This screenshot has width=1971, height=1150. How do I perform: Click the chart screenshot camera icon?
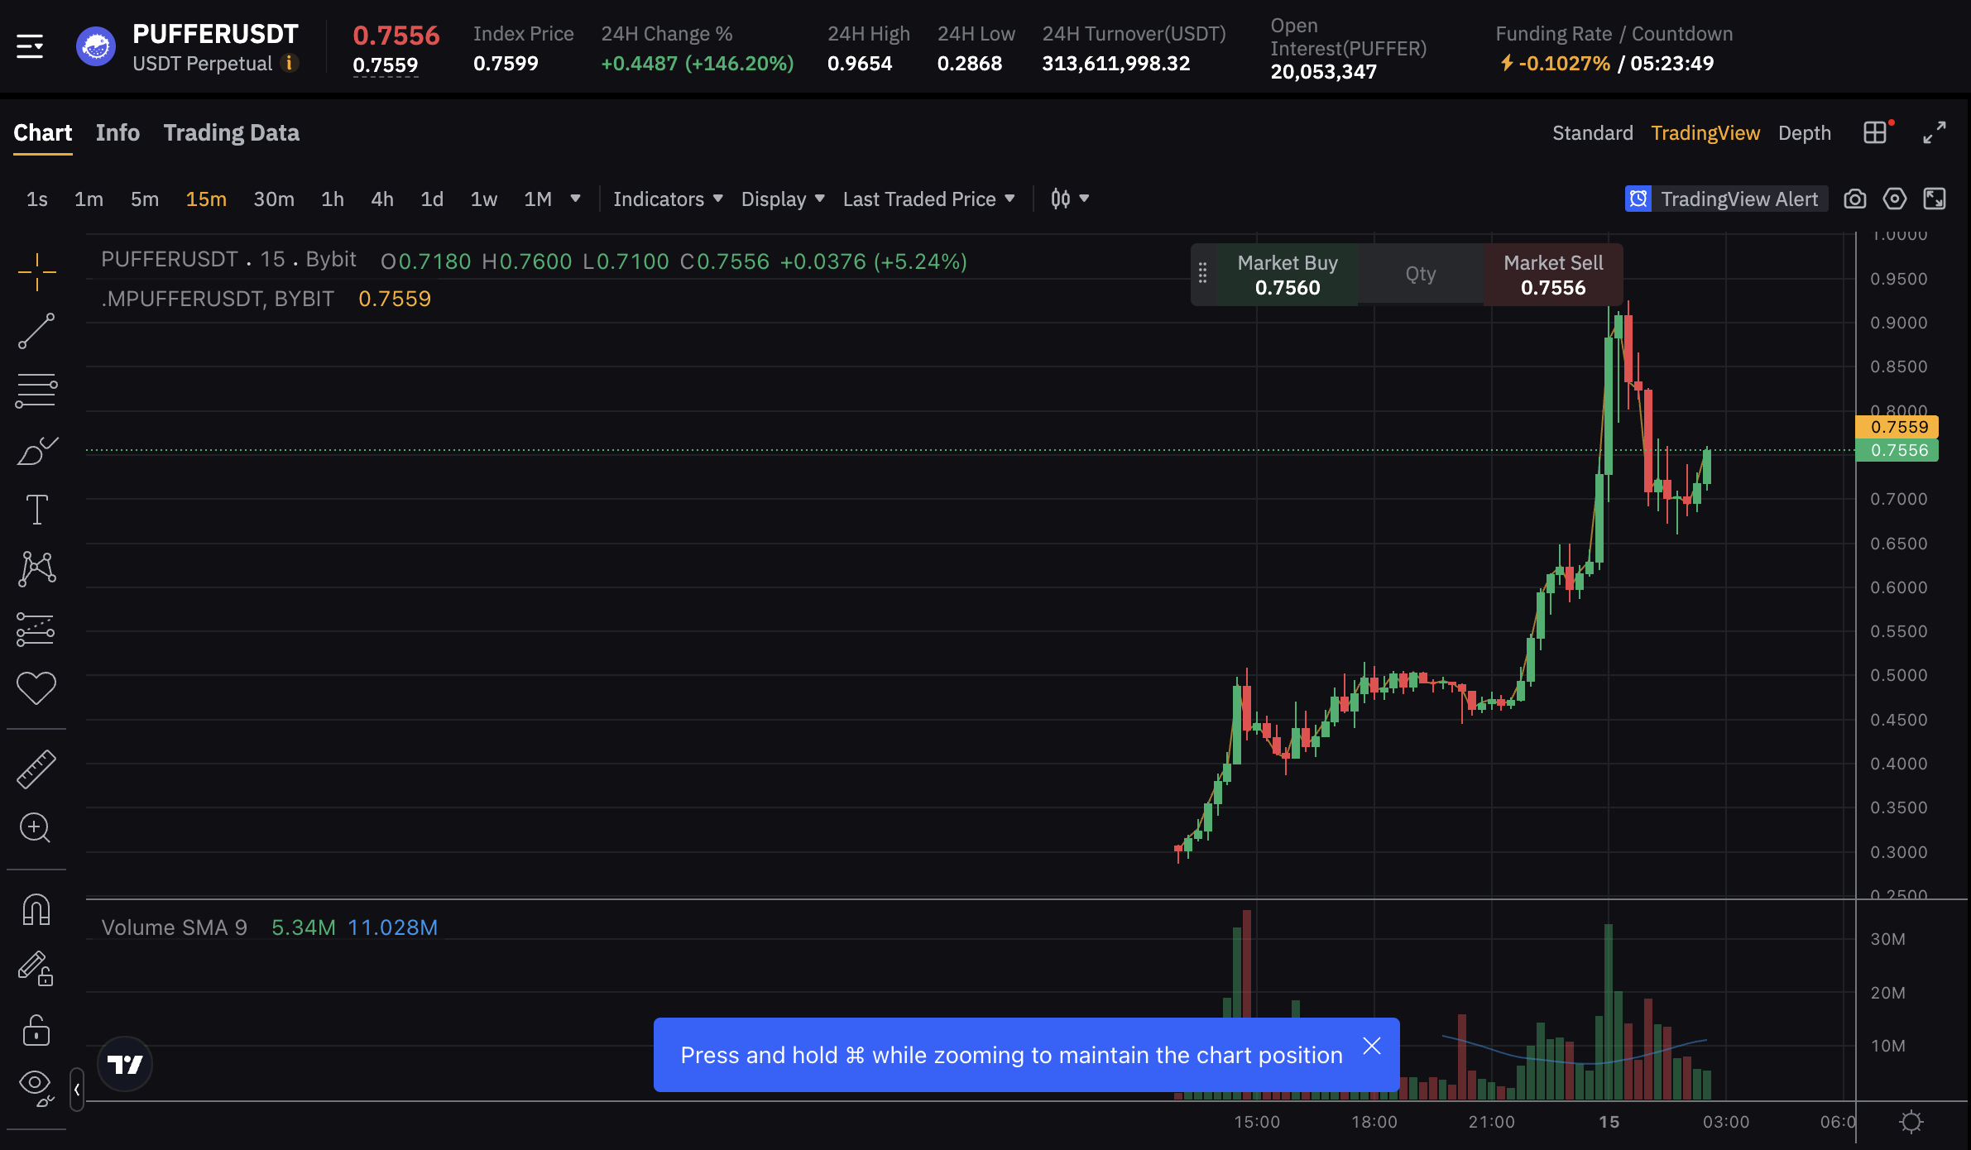1854,199
